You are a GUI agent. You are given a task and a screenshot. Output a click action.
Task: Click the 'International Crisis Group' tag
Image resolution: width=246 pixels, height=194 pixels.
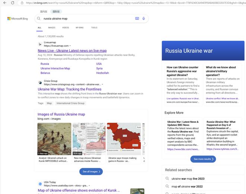pyautogui.click(x=70, y=103)
